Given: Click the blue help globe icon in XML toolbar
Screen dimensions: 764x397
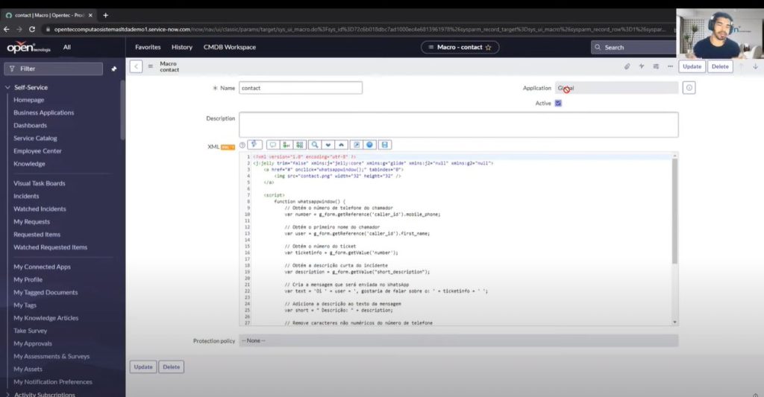Looking at the screenshot, I should pos(370,145).
